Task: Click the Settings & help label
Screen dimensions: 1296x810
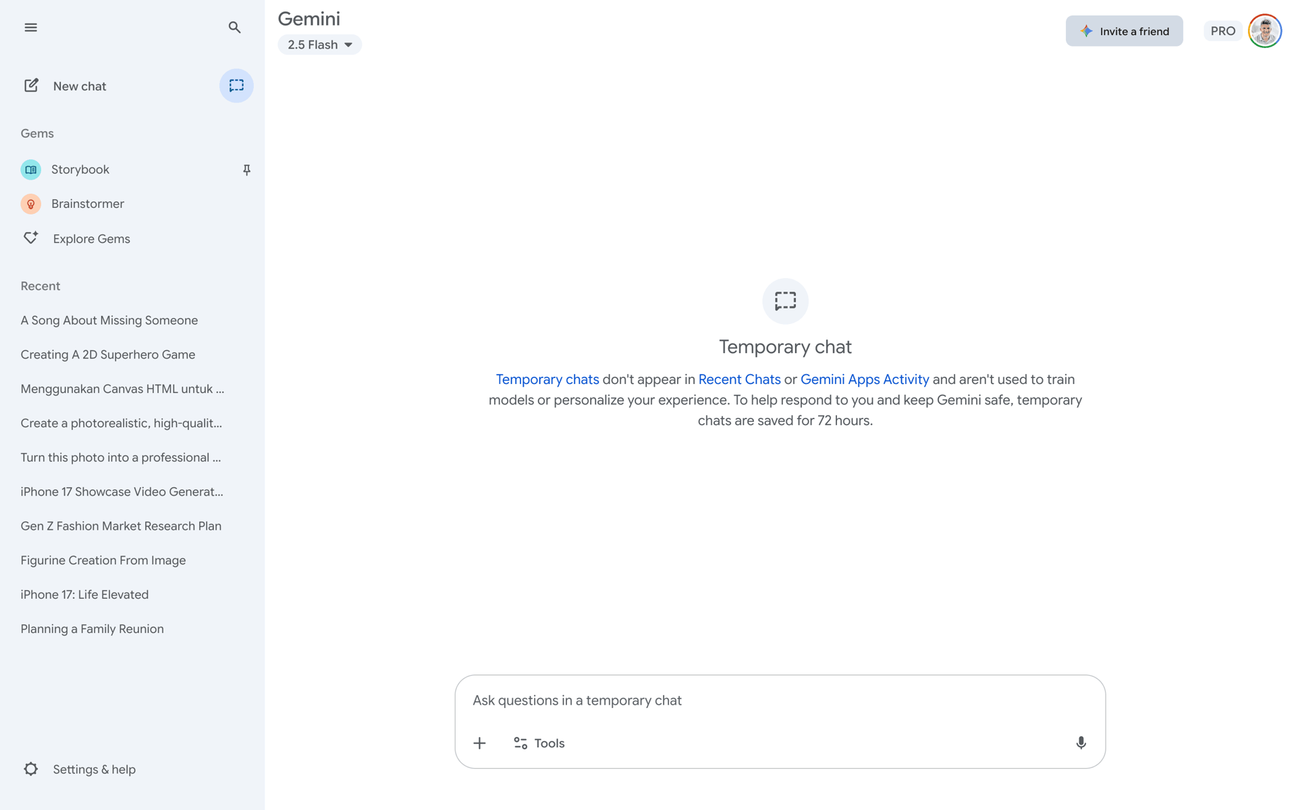Action: click(x=94, y=769)
